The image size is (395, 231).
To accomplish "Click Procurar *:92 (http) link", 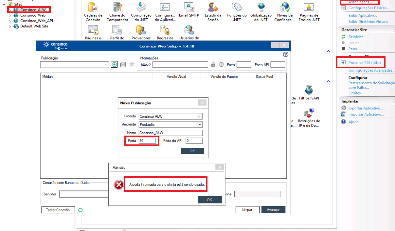I will tap(364, 62).
